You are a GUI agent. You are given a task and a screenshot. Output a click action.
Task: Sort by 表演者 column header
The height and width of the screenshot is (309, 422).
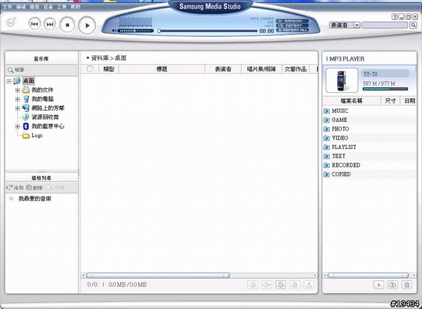[x=223, y=69]
